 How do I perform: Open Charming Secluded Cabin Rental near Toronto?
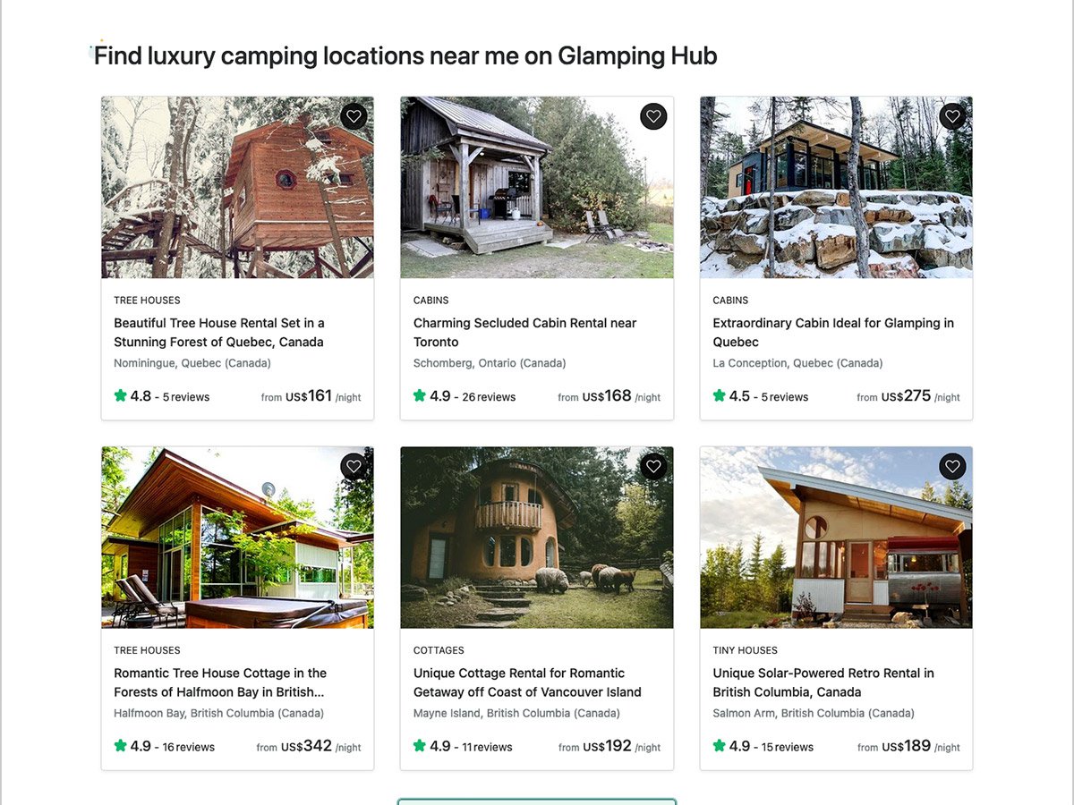click(x=525, y=333)
